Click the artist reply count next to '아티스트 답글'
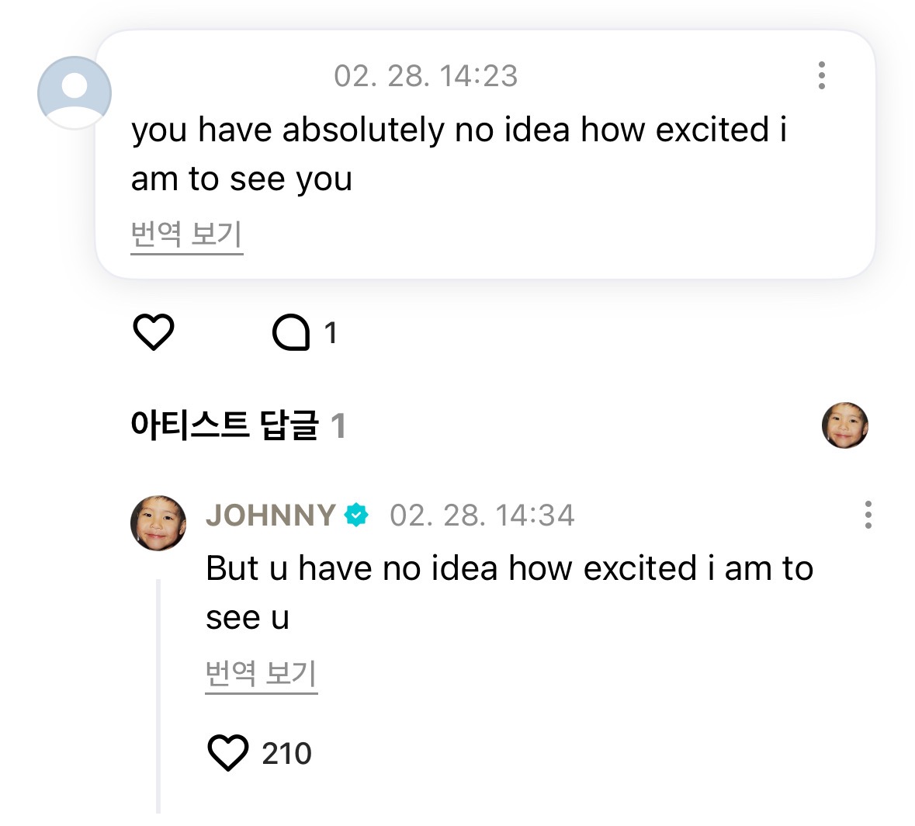Image resolution: width=915 pixels, height=826 pixels. (338, 426)
